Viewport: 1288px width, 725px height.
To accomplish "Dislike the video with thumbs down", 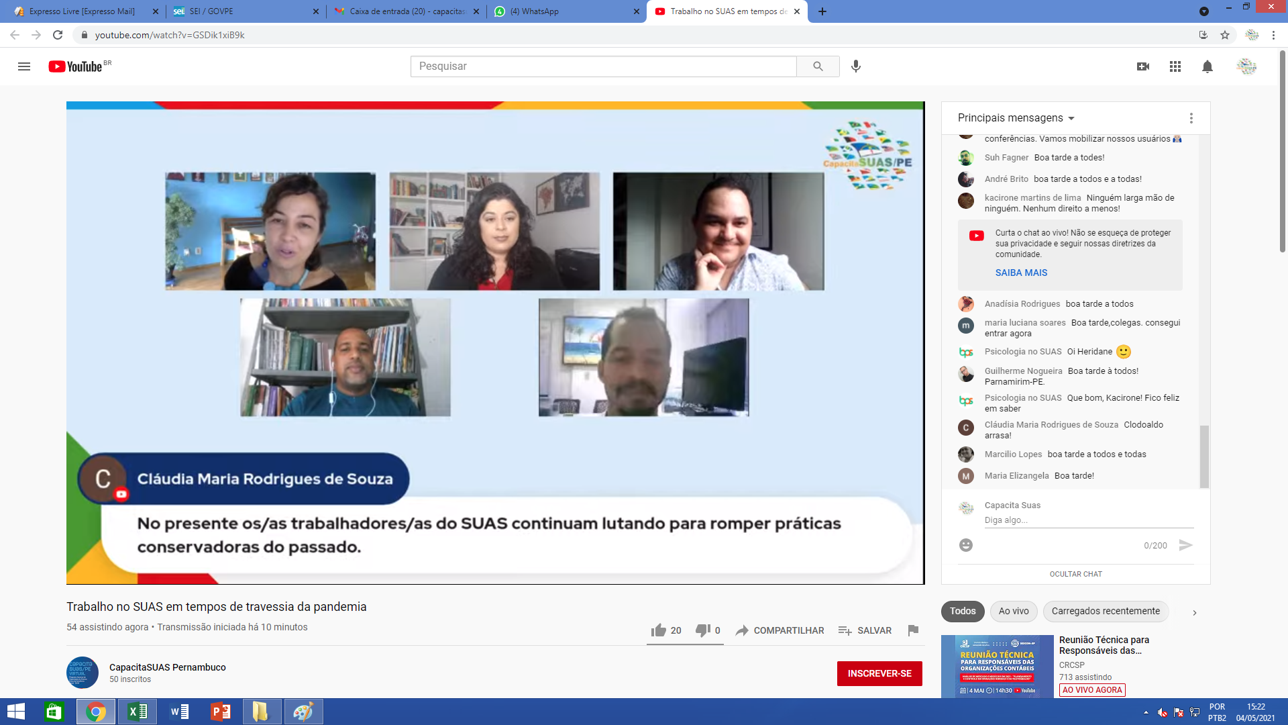I will click(x=702, y=630).
